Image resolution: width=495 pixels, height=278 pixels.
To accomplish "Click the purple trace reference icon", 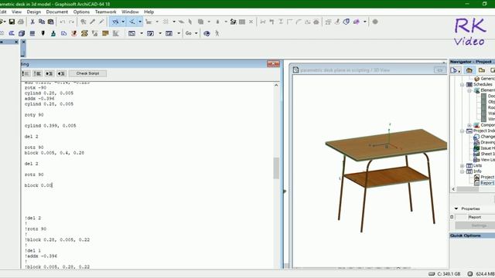I will point(357,22).
